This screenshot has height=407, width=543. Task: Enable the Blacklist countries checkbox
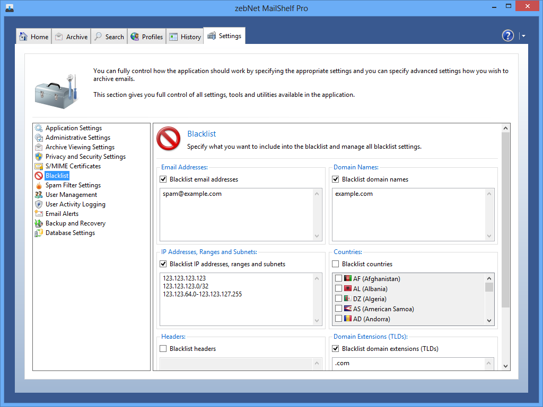[336, 264]
